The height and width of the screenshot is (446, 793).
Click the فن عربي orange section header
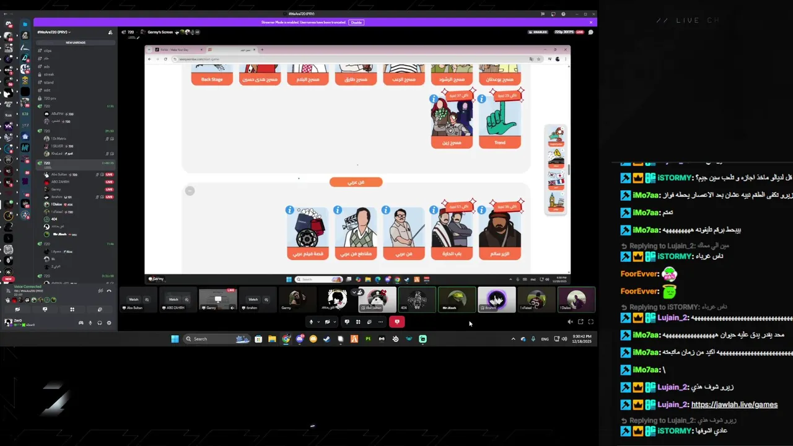click(356, 182)
